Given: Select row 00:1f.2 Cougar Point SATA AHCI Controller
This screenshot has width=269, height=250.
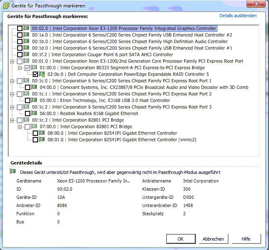Looking at the screenshot, I should pos(103,54).
